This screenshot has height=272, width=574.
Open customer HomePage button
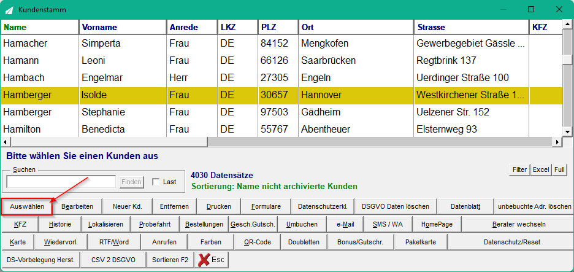click(437, 224)
